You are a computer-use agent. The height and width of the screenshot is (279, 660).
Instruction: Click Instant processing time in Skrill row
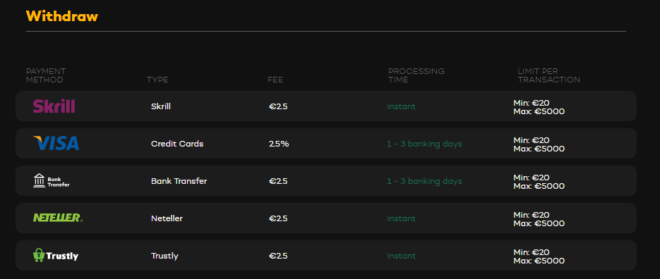401,106
